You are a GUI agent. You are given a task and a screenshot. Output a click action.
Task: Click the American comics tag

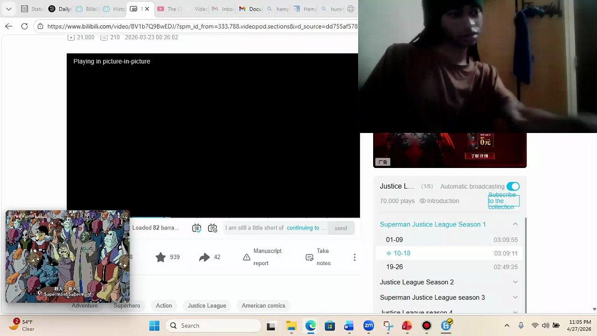pos(264,306)
